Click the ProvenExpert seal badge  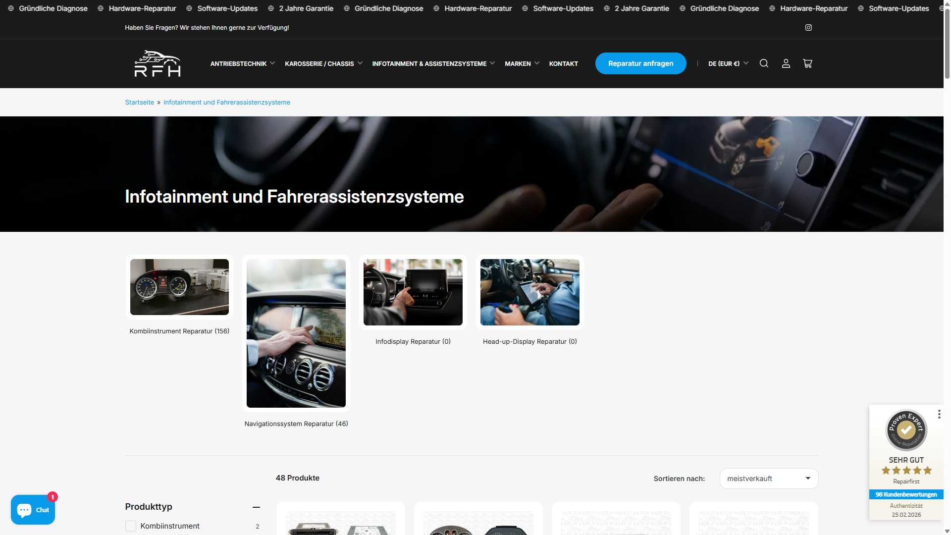click(x=906, y=430)
